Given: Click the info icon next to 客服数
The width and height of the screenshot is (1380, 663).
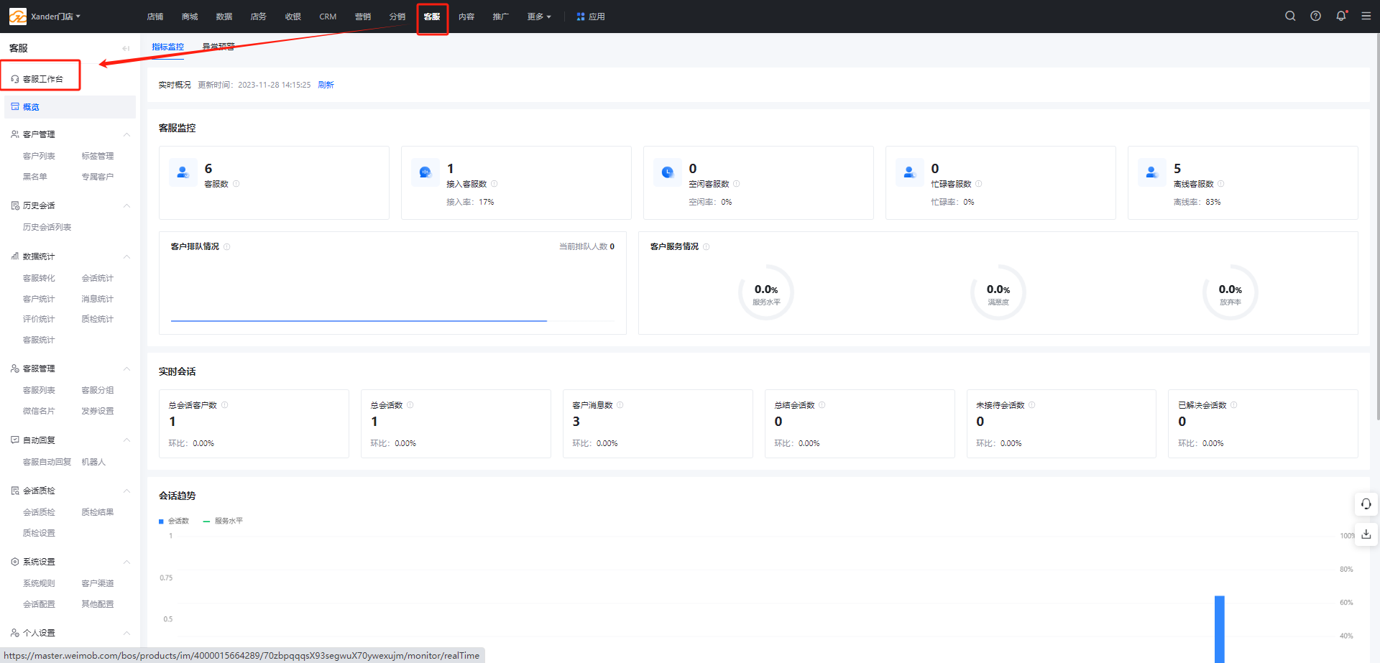Looking at the screenshot, I should coord(236,184).
